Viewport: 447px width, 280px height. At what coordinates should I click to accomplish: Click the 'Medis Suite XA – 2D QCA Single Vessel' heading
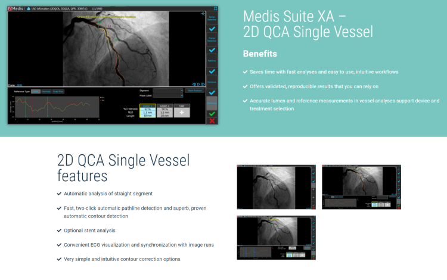click(308, 24)
